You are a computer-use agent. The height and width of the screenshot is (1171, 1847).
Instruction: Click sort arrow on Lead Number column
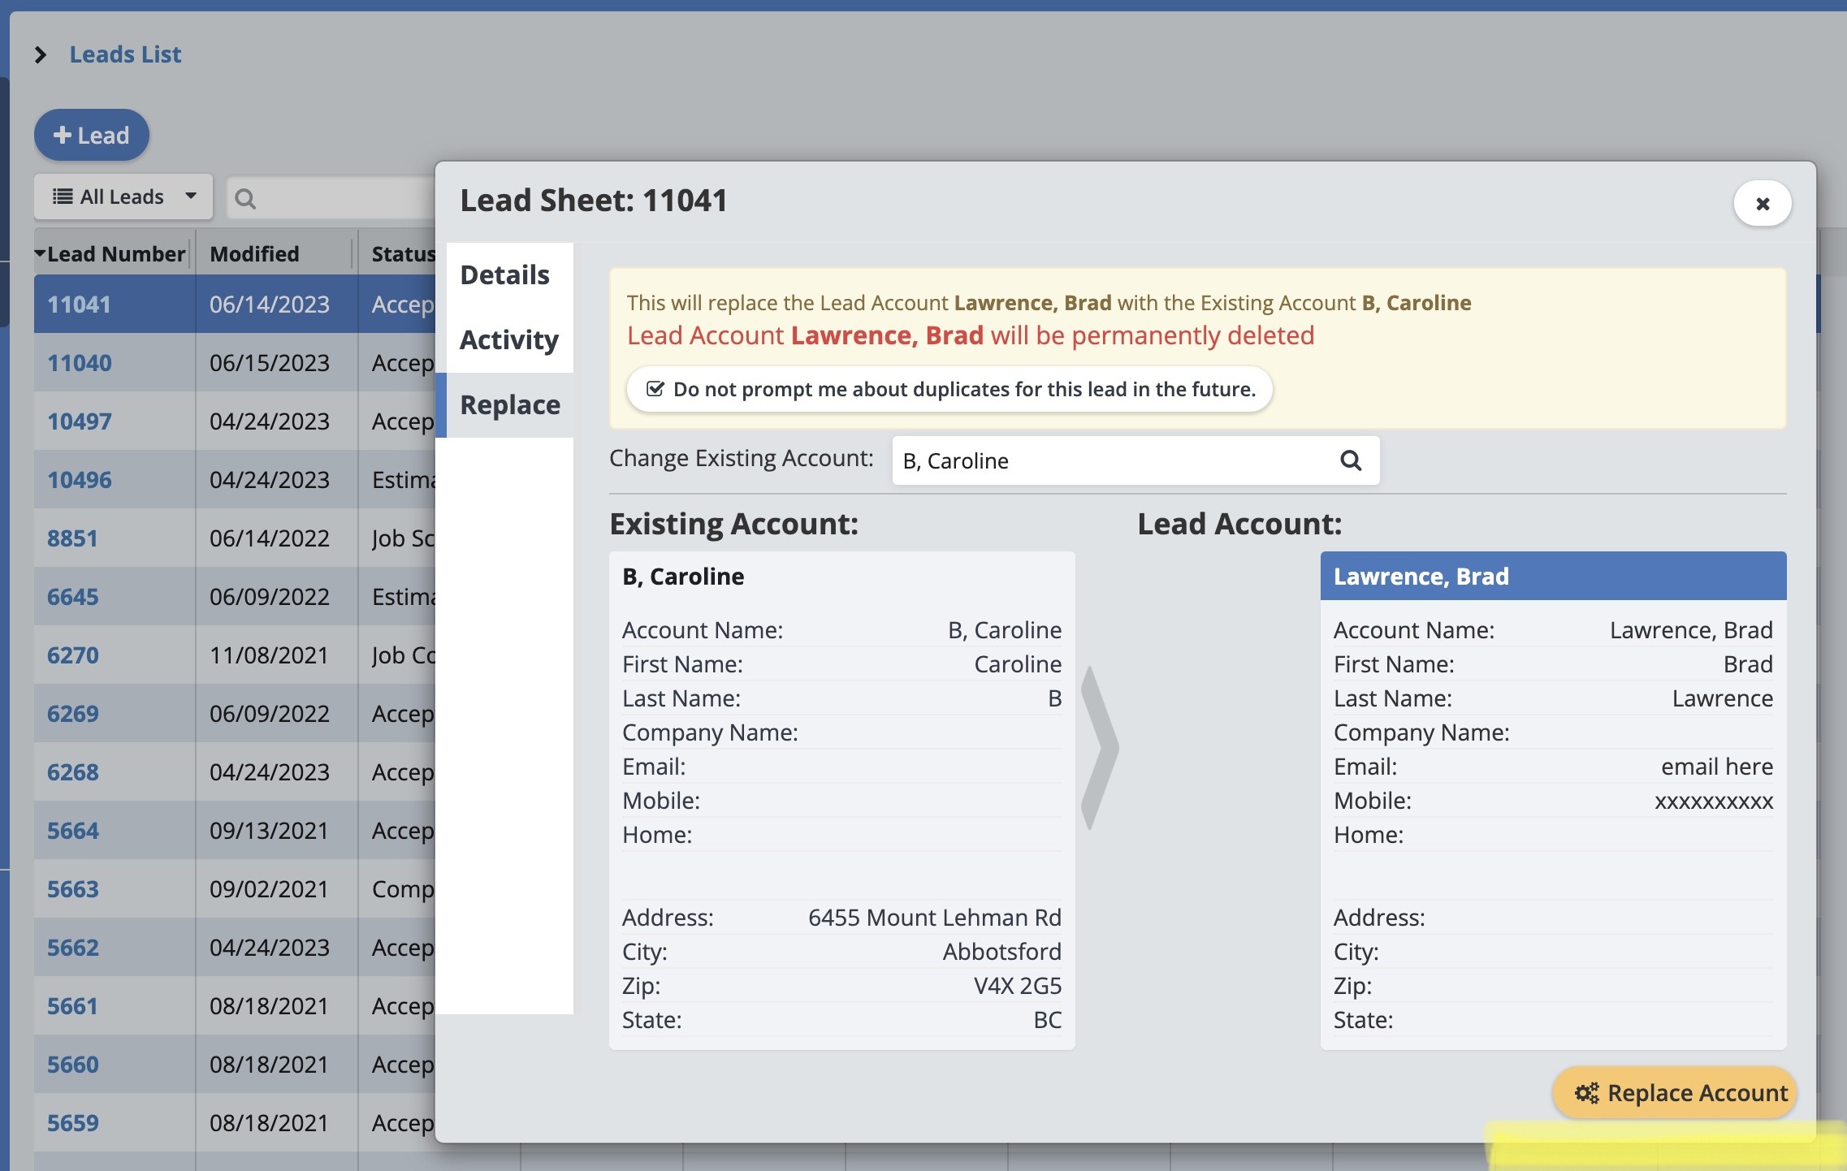(40, 253)
